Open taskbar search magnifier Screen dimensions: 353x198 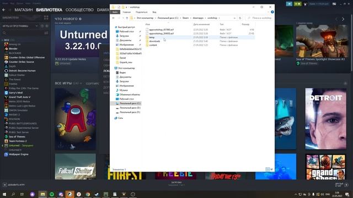click(13, 194)
